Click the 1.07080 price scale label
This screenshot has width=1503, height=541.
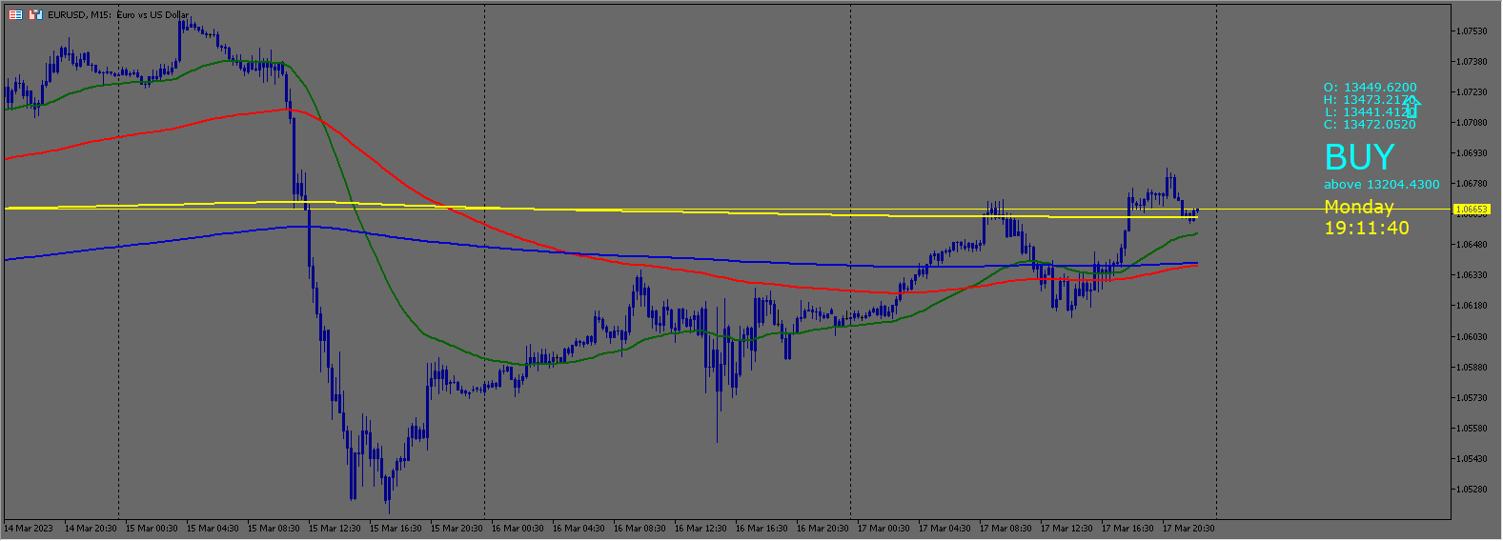coord(1472,123)
